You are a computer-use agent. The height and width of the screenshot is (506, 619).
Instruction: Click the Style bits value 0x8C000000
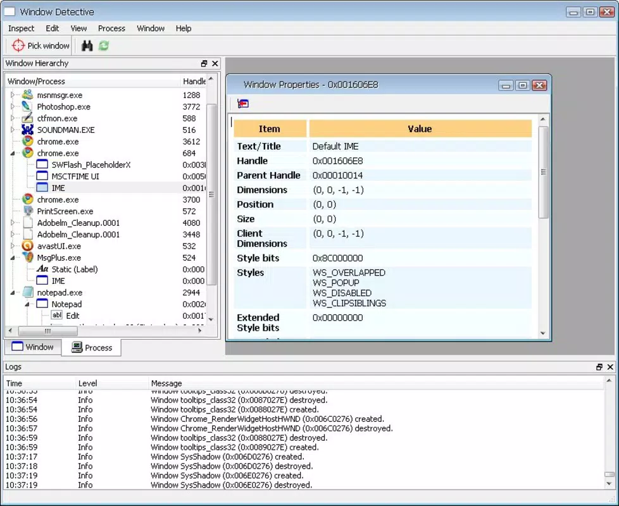coord(337,258)
